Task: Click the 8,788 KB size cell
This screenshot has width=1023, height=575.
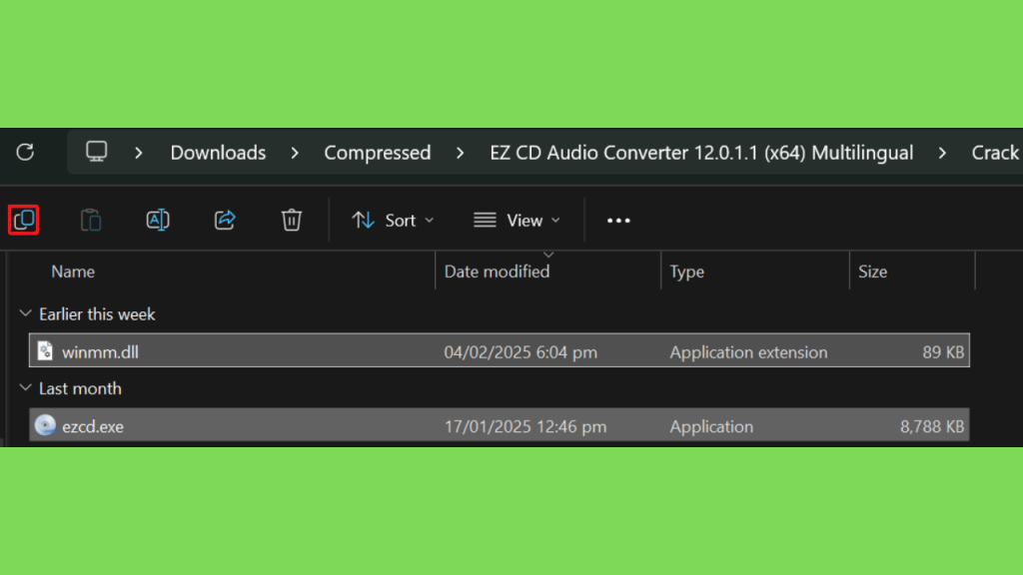Action: point(932,426)
